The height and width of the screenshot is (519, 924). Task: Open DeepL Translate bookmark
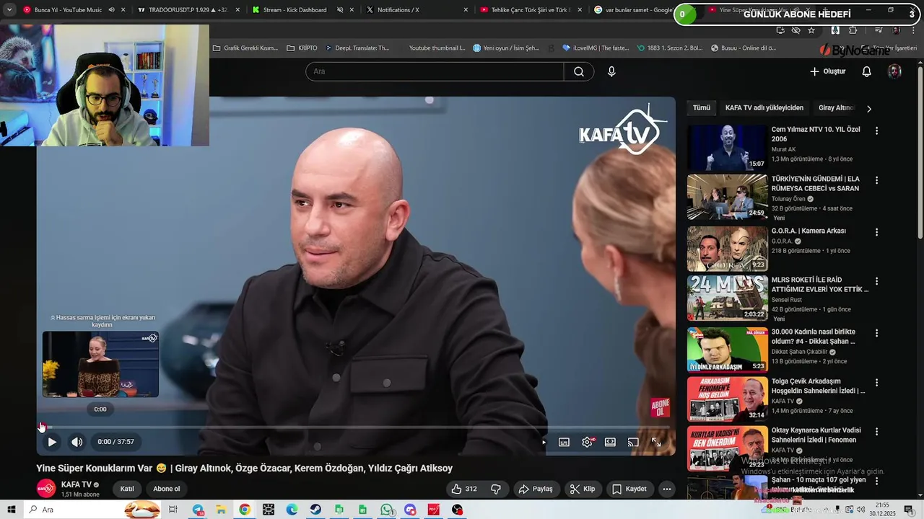357,48
